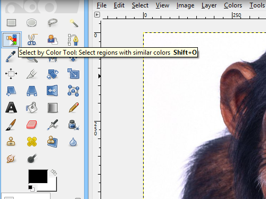Pick the Fuzzy Select magic wand tool
266x199 pixels.
(73, 23)
